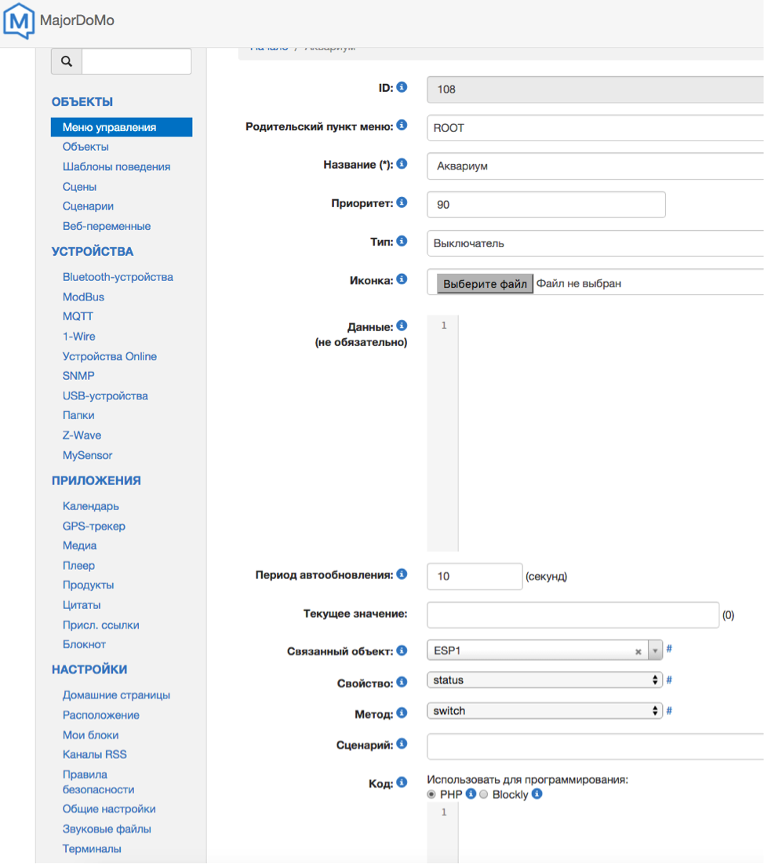Open the Метод switch dropdown
This screenshot has height=864, width=764.
click(x=544, y=711)
